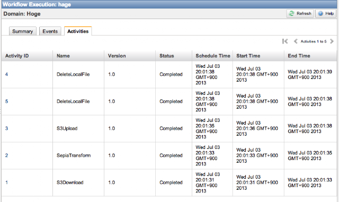Sort by Start Time column header
This screenshot has height=202, width=339.
(258, 56)
